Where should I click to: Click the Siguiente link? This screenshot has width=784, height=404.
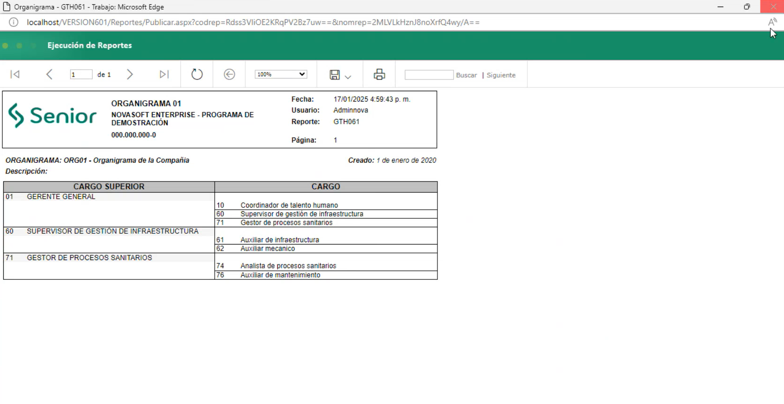point(501,75)
